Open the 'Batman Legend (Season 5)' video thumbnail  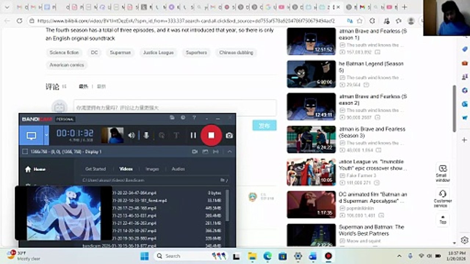coord(311,74)
